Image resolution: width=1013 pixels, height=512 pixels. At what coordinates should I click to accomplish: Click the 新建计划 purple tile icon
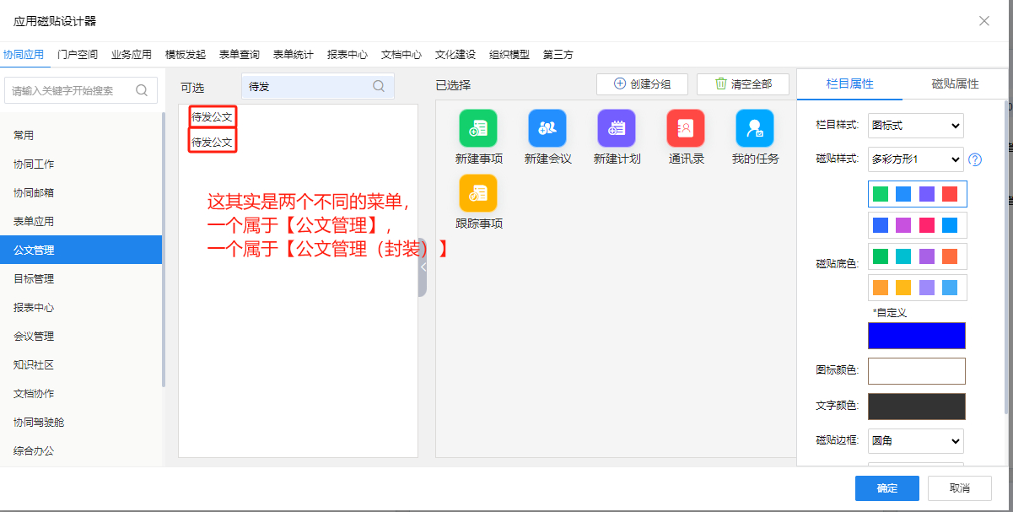point(617,128)
